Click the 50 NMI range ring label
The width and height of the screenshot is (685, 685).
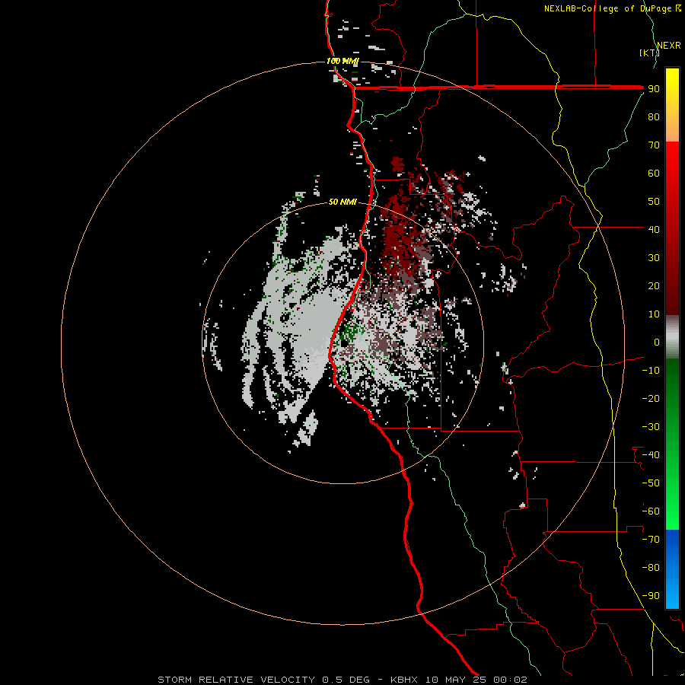click(x=342, y=202)
